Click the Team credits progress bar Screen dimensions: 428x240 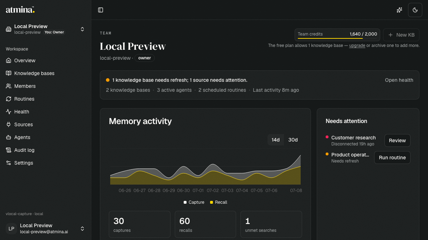tap(337, 38)
